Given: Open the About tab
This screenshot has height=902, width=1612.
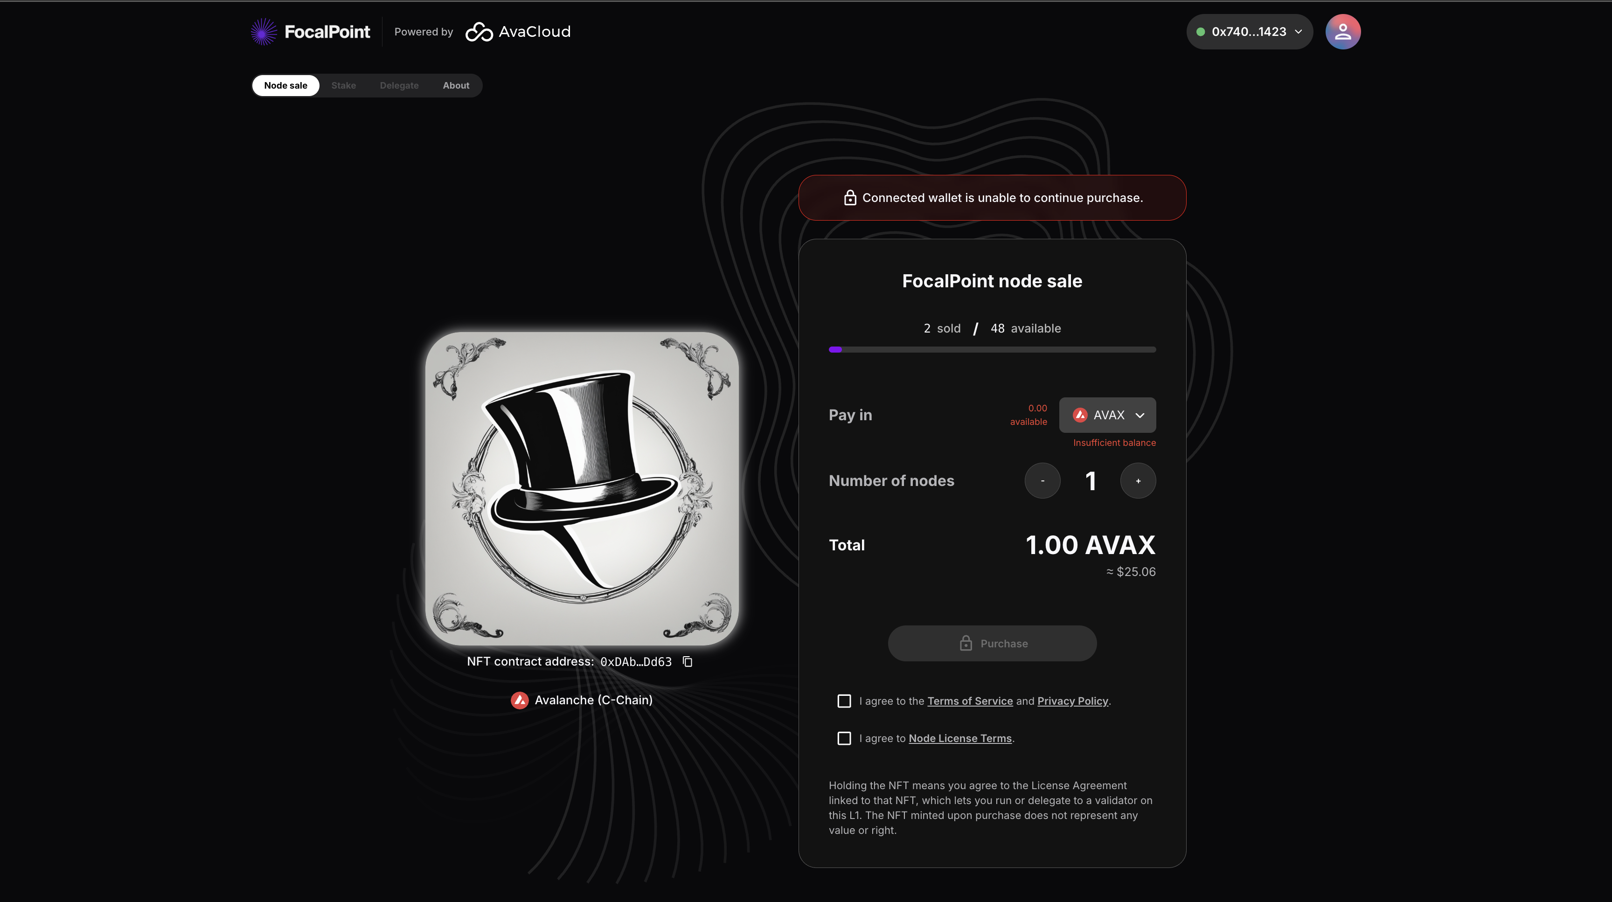Looking at the screenshot, I should [x=456, y=86].
